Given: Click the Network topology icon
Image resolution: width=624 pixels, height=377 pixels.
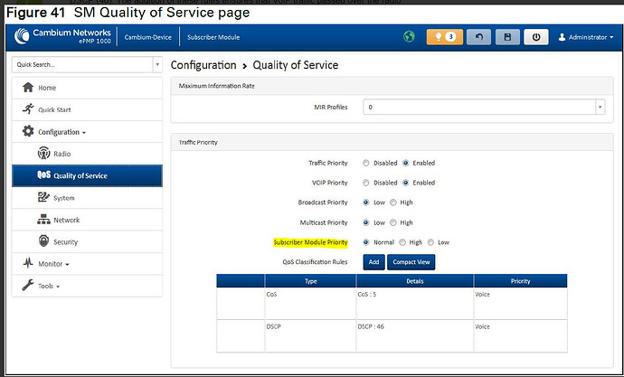Looking at the screenshot, I should click(x=43, y=219).
